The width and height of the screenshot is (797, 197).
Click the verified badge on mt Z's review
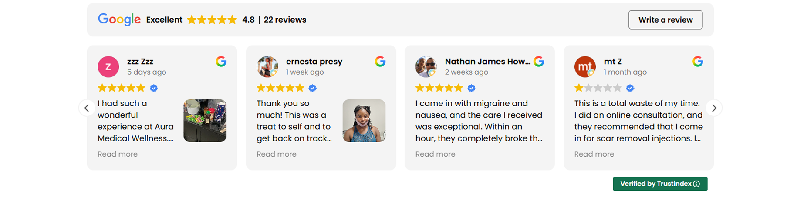point(630,88)
